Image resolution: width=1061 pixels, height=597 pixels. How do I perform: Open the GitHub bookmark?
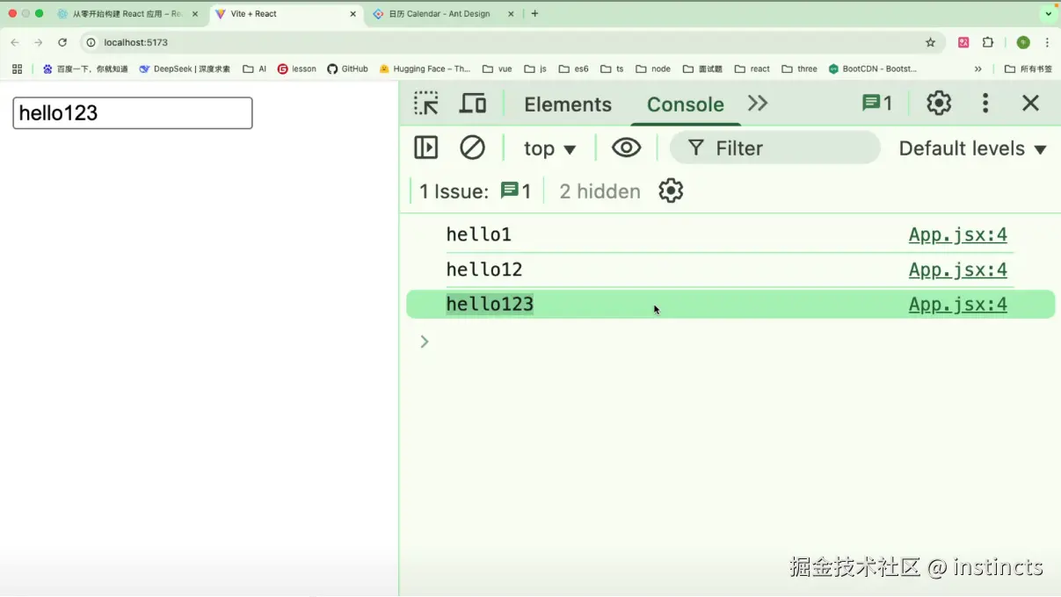click(348, 68)
